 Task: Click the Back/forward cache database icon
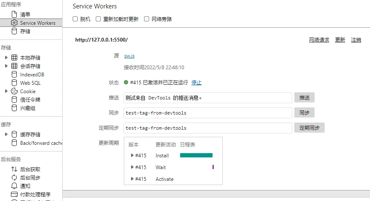click(14, 143)
